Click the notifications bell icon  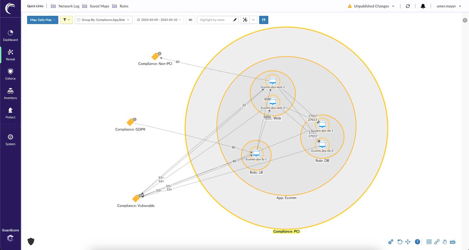(x=423, y=6)
